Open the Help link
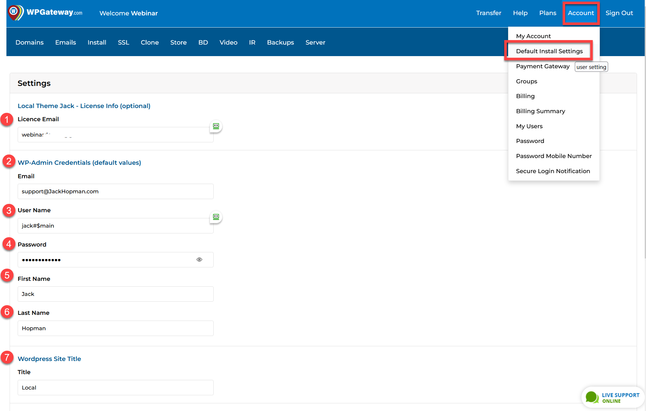646x411 pixels. pos(520,13)
